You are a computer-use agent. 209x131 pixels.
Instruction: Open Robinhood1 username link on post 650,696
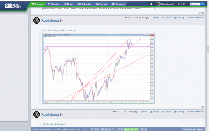coord(51,115)
